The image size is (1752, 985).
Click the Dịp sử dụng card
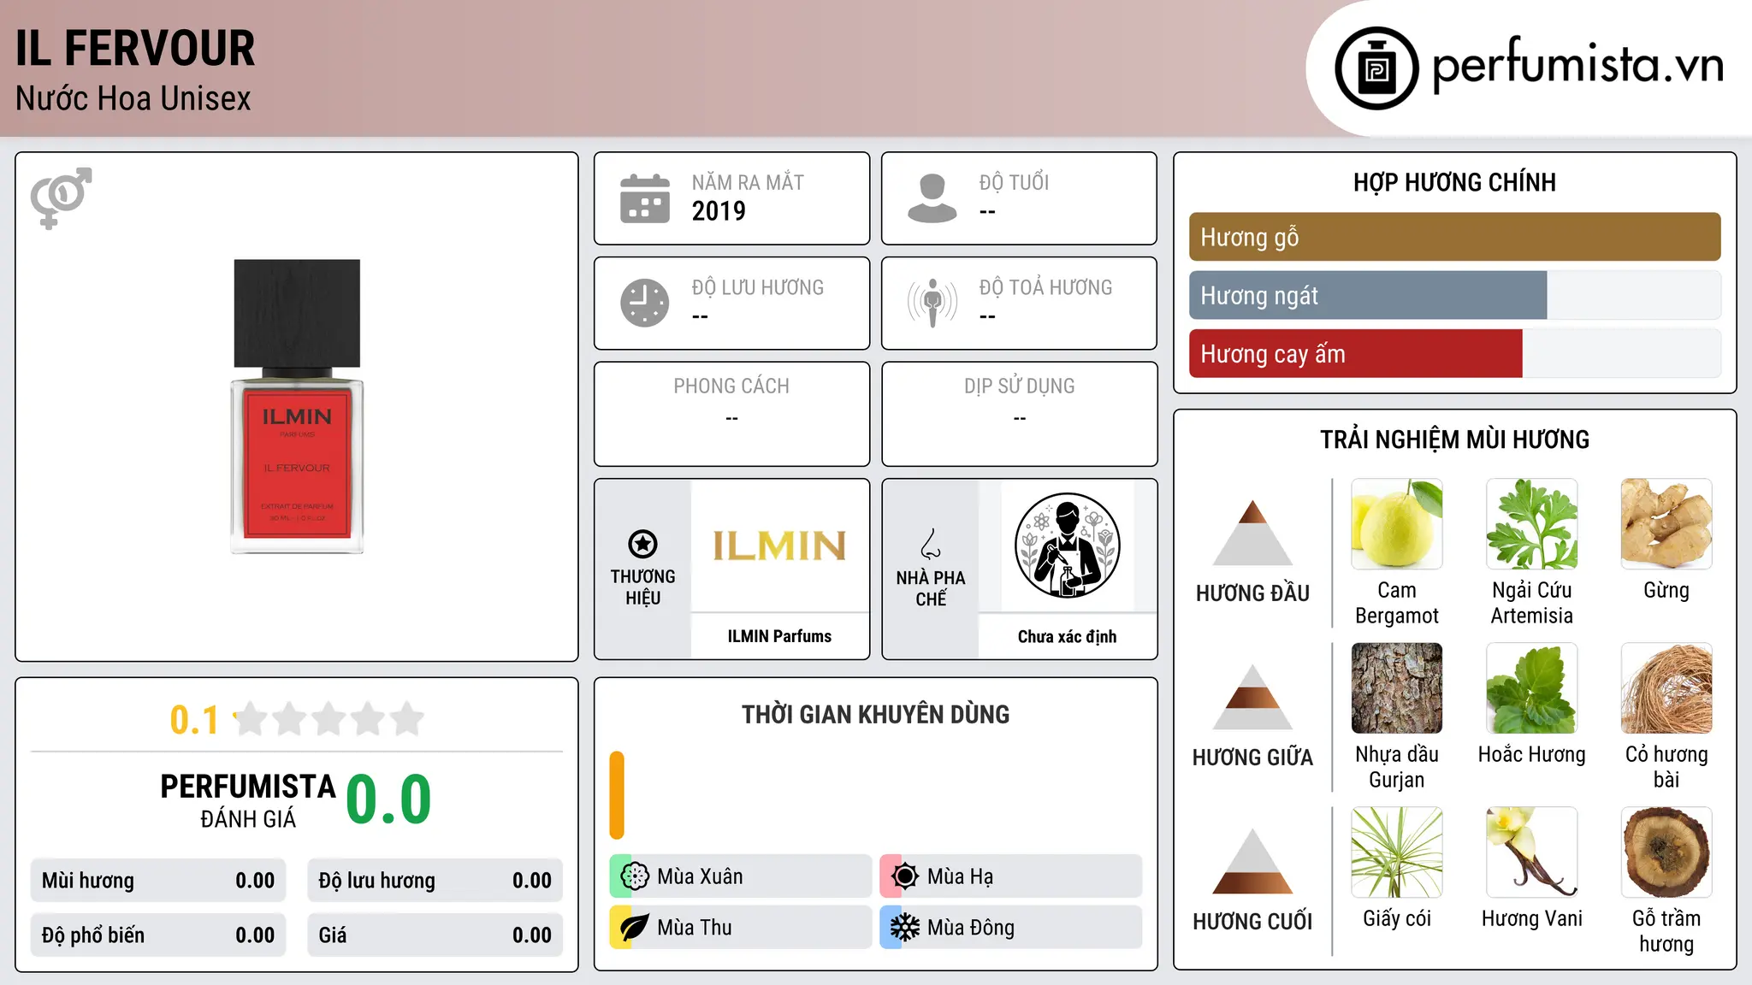pos(1019,414)
